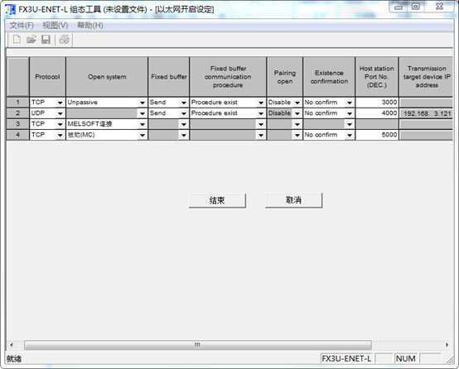Click the 就绪 status text
Screen dimensions: 459x369
click(14, 359)
